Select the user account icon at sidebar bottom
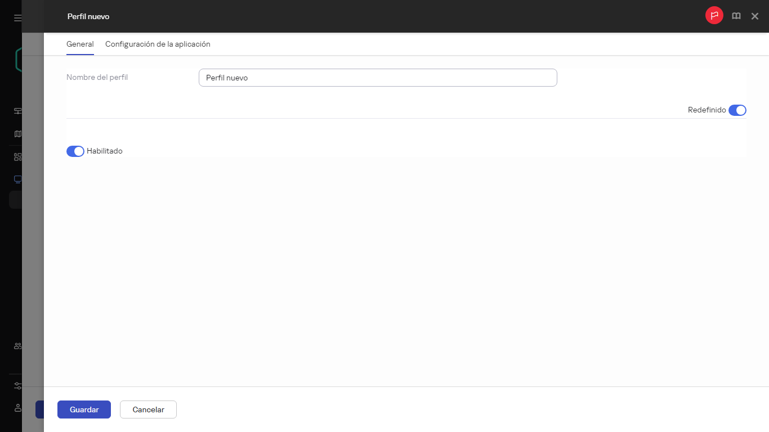 coord(16,408)
